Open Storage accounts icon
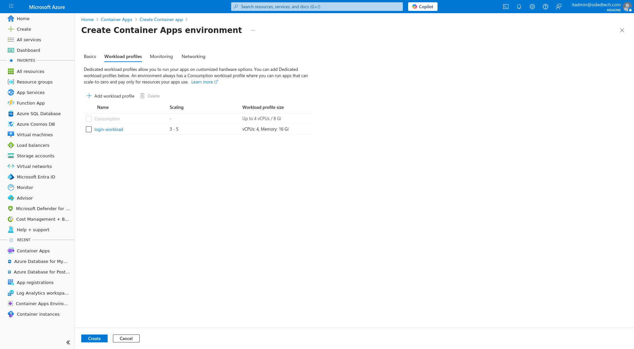Screen dimensions: 634x349 tap(11, 156)
